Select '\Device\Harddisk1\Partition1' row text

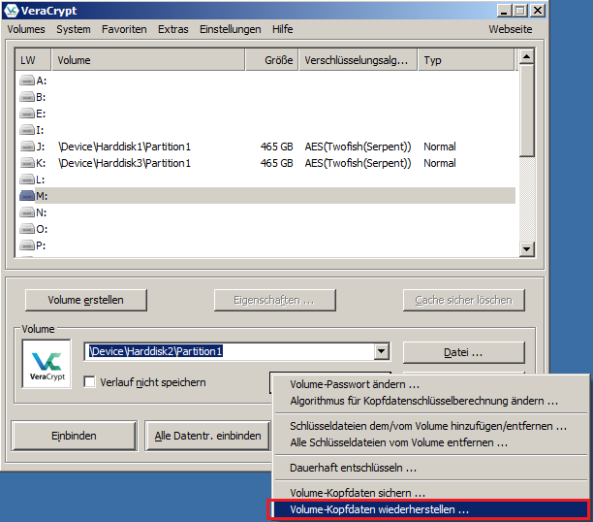(124, 147)
